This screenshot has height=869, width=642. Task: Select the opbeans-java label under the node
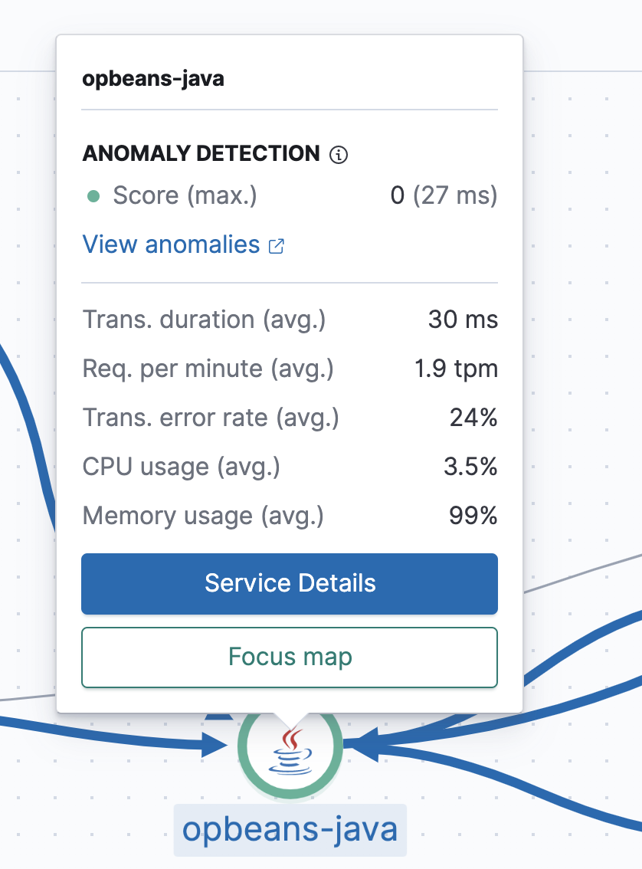click(290, 831)
